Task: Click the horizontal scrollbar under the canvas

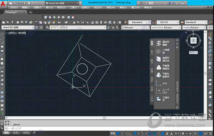Action: [x=104, y=118]
